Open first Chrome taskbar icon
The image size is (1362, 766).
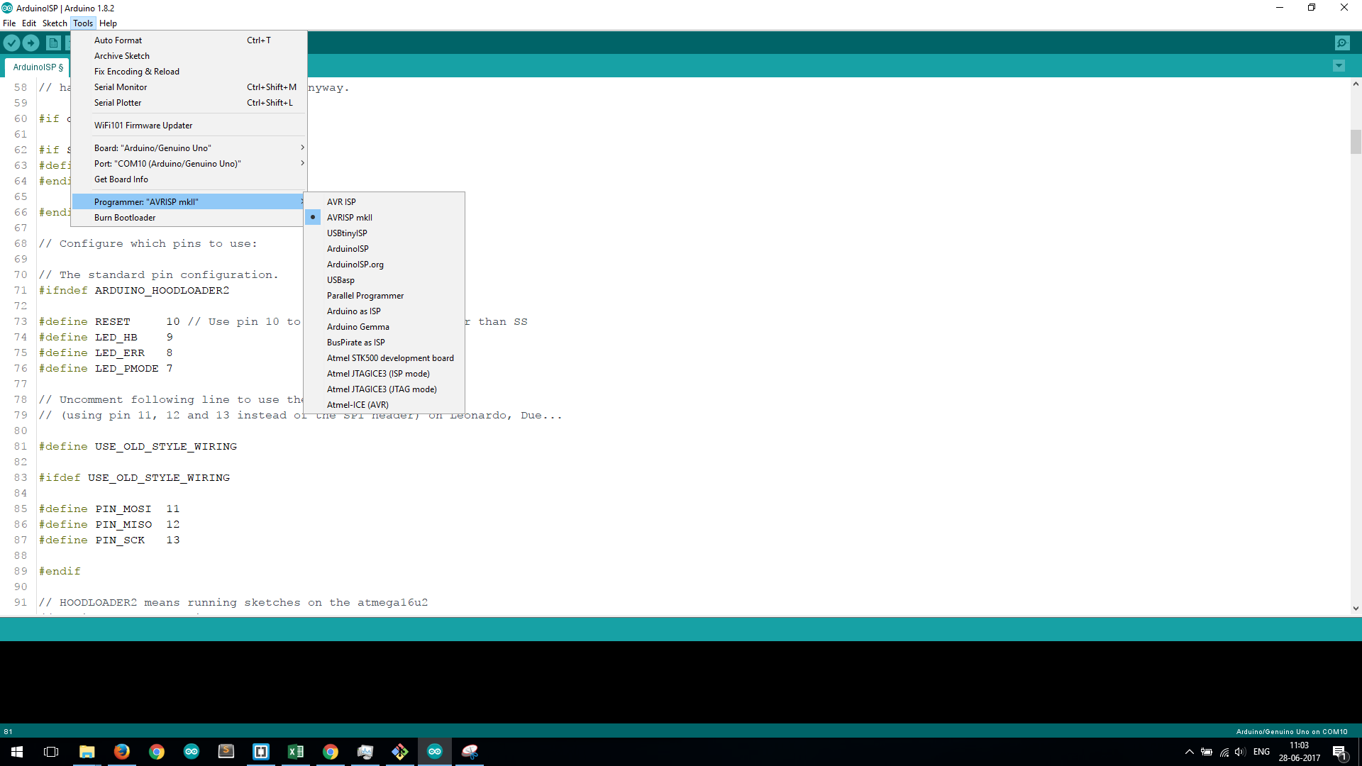(156, 752)
